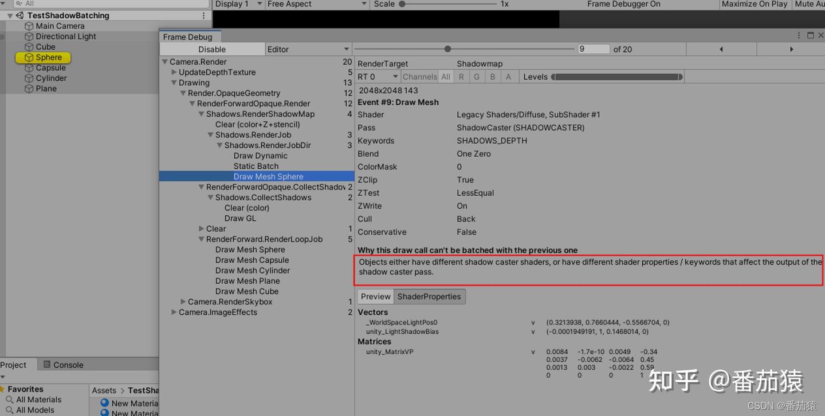Step to next frame debugger event

coord(791,49)
